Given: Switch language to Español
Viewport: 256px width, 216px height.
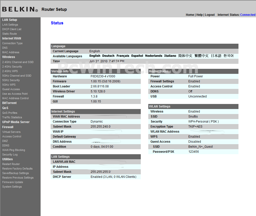Looking at the screenshot, I should click(137, 56).
